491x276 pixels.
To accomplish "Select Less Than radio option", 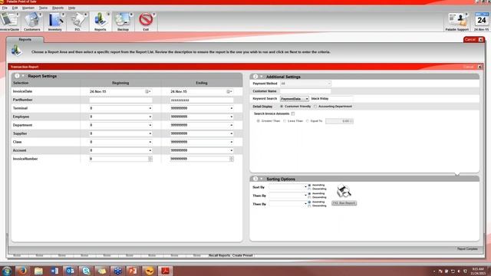I will 285,121.
